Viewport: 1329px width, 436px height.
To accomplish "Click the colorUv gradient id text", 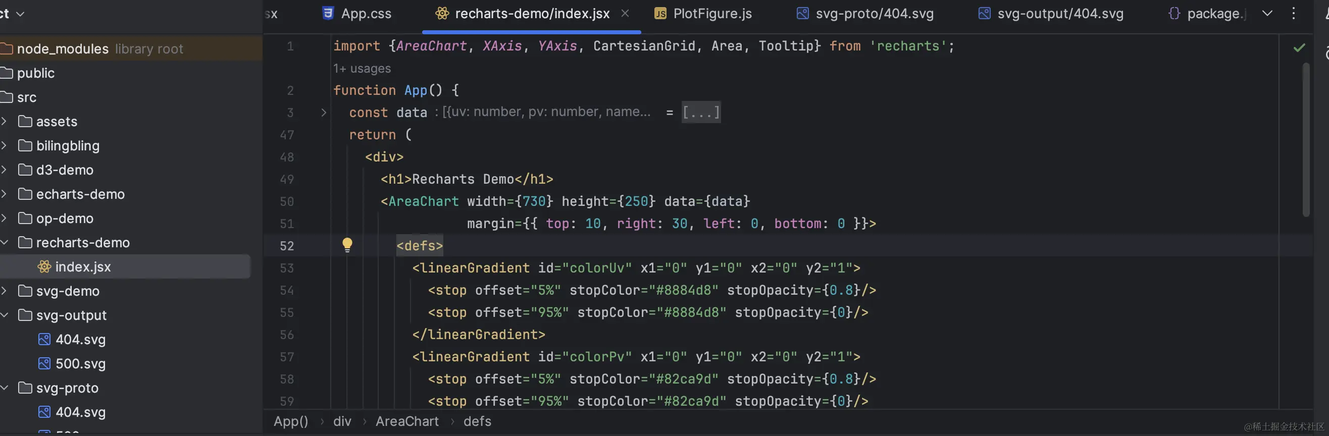I will tap(597, 268).
